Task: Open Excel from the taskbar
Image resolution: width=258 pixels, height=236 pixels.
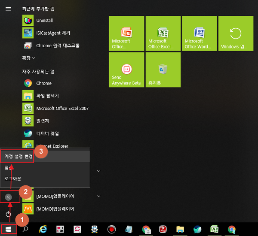Action: pyautogui.click(x=215, y=229)
